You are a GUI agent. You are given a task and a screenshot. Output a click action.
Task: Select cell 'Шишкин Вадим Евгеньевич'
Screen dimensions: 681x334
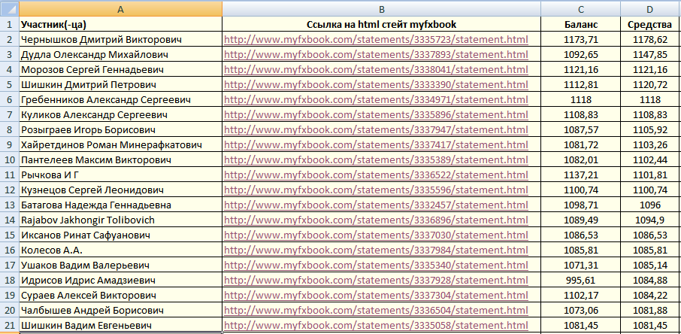pyautogui.click(x=121, y=325)
